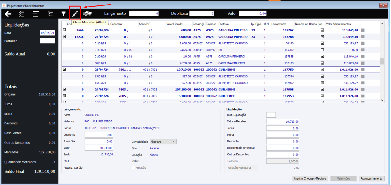Screen dimensions: 391x185
Task: Click gray square icon in lançamento 167762 row
Action: pyautogui.click(x=363, y=30)
